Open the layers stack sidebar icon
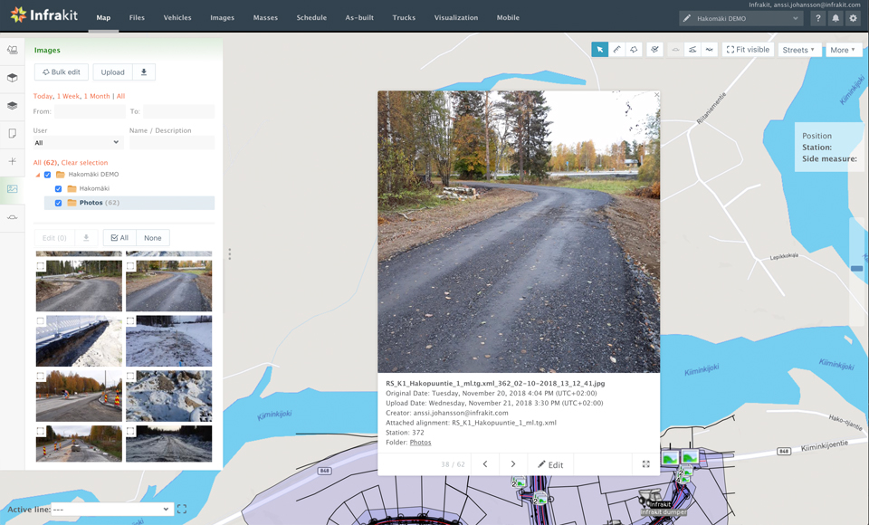 [x=13, y=106]
